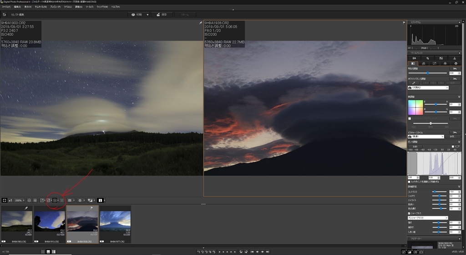Click the fit-to-window view icon
The height and width of the screenshot is (255, 466).
[x=4, y=200]
